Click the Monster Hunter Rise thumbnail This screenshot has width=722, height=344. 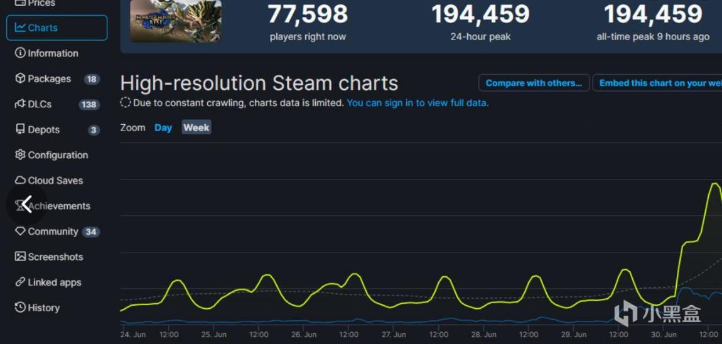[175, 21]
